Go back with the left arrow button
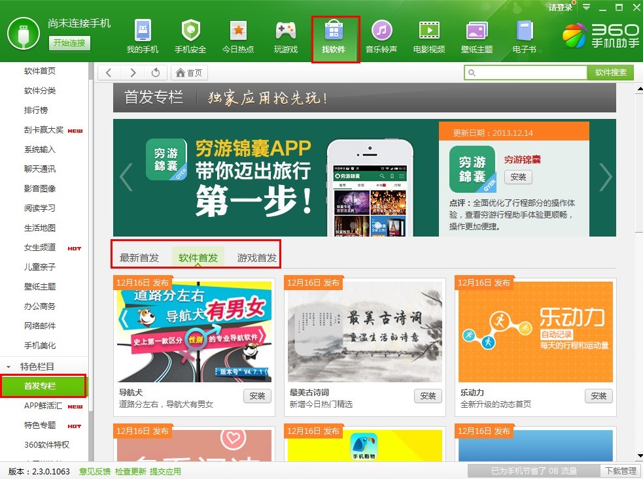Image resolution: width=643 pixels, height=479 pixels. (x=109, y=73)
